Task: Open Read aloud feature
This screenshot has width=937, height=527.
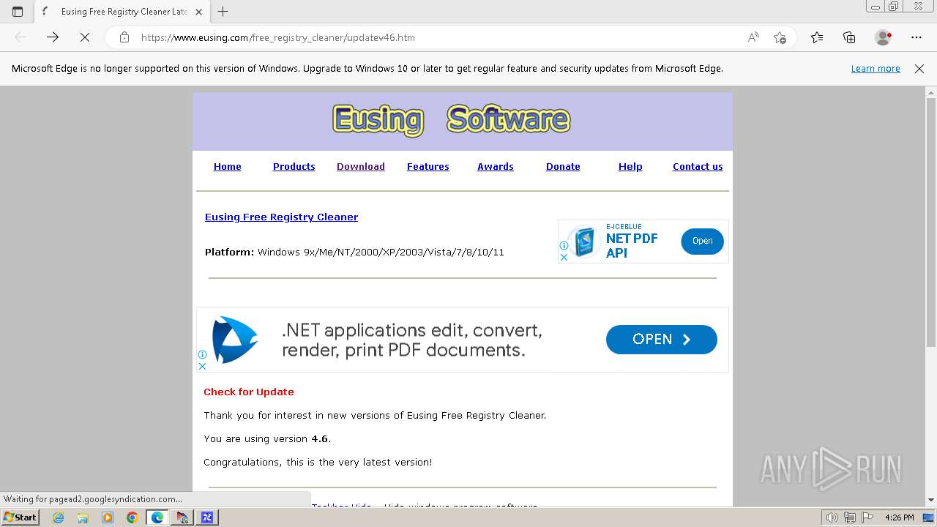Action: click(753, 37)
